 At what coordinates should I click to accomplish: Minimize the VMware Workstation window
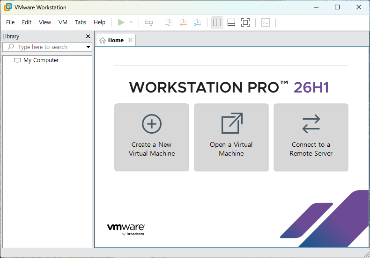click(316, 7)
